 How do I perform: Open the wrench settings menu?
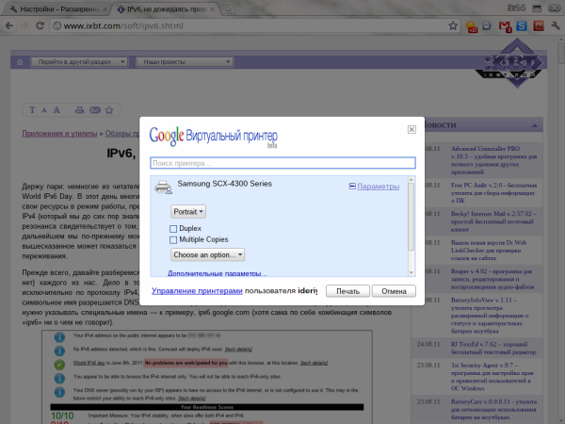556,25
